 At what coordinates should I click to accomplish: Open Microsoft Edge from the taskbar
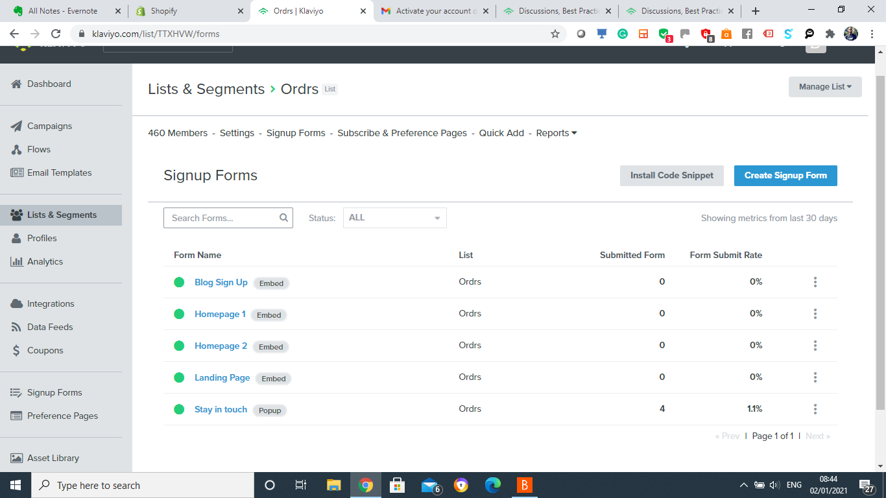pyautogui.click(x=493, y=485)
